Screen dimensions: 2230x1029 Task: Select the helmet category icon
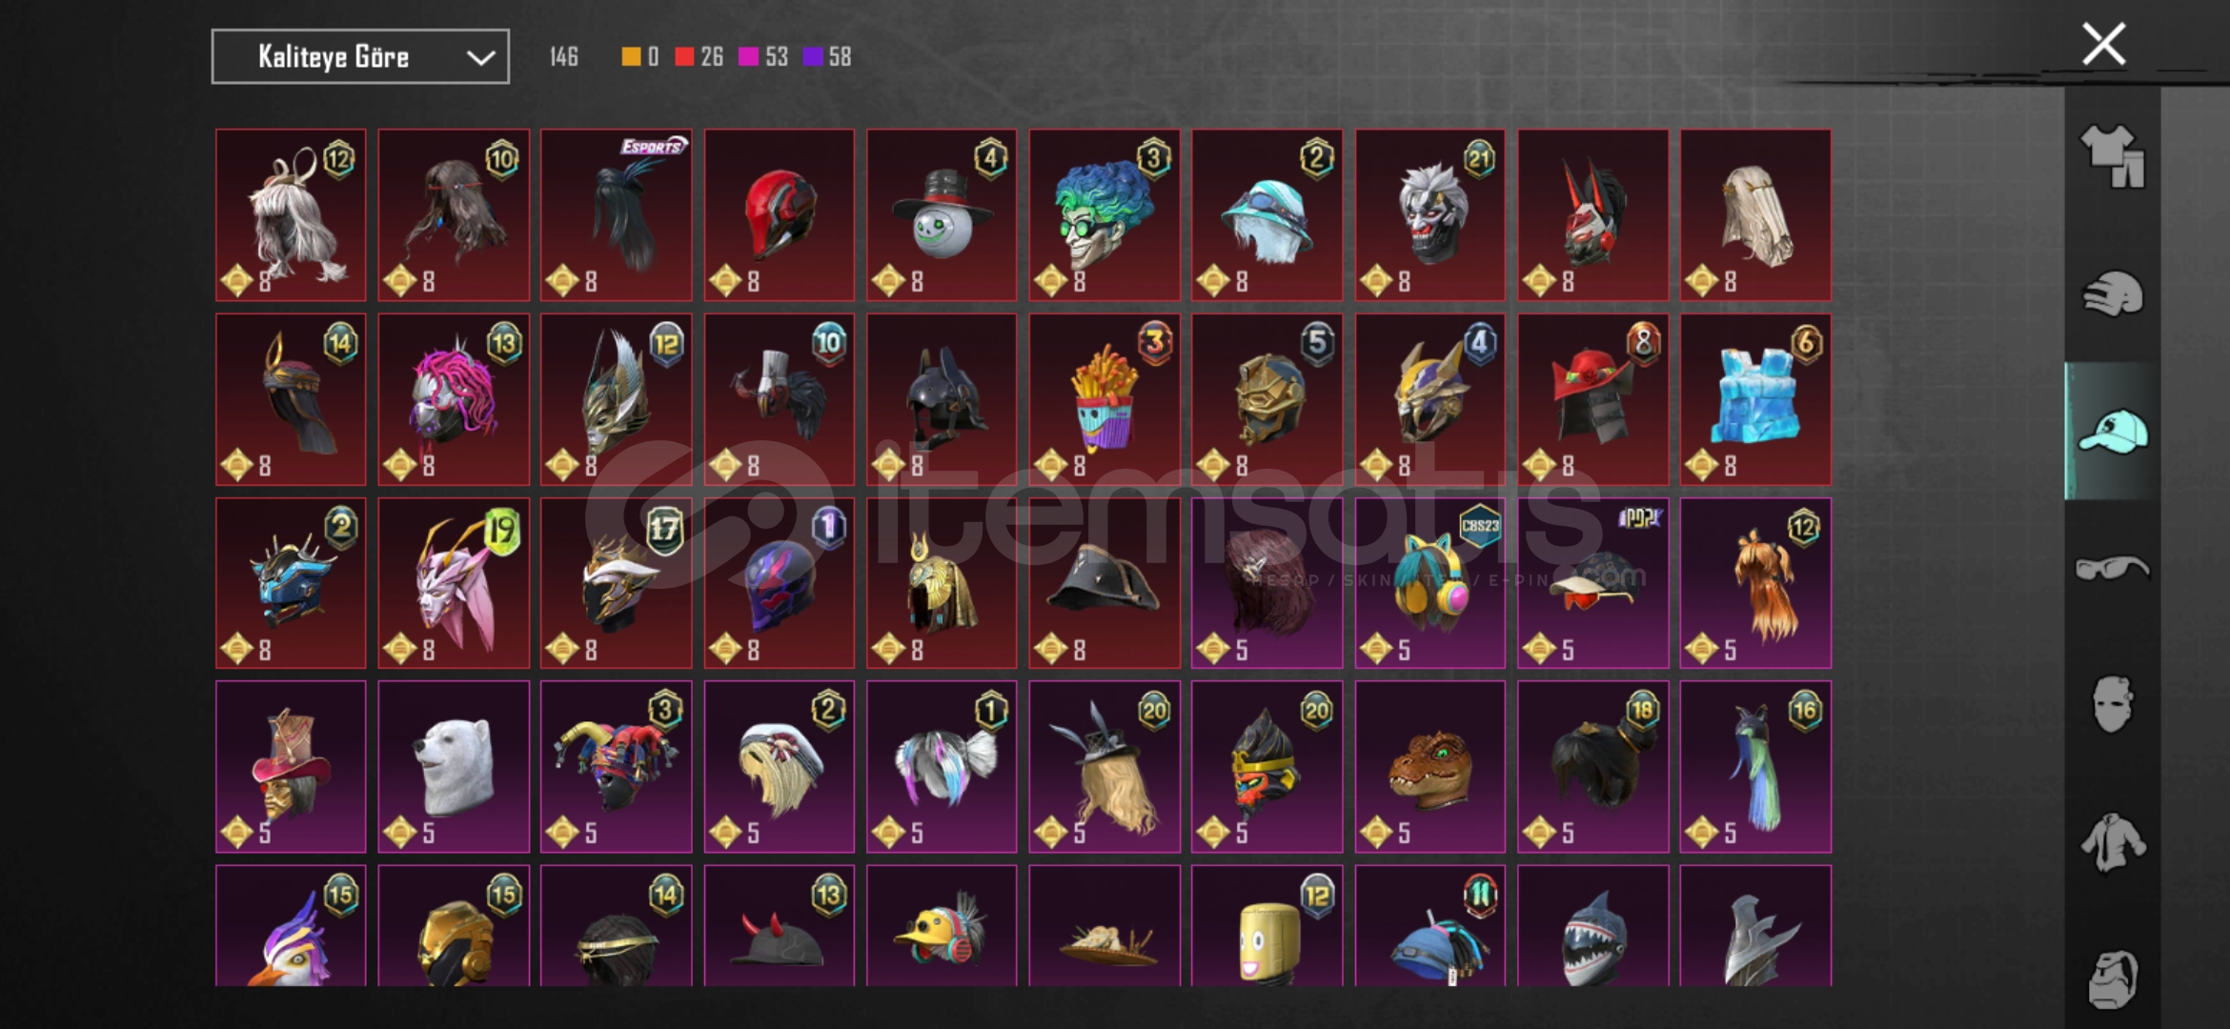pyautogui.click(x=2112, y=293)
